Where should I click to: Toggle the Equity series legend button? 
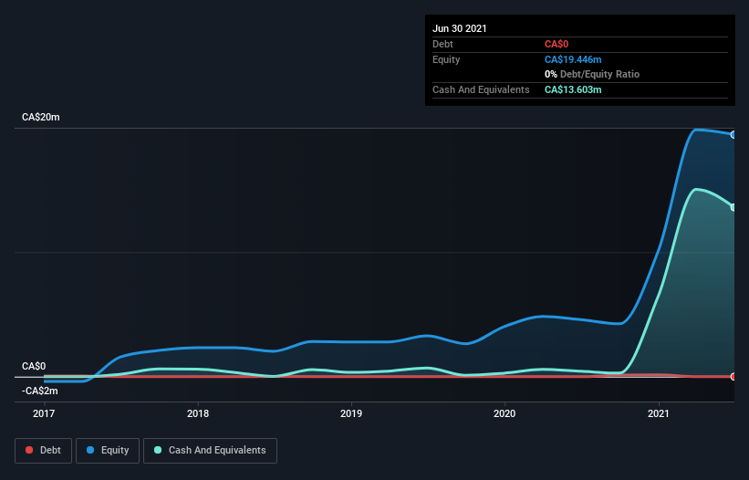click(108, 451)
